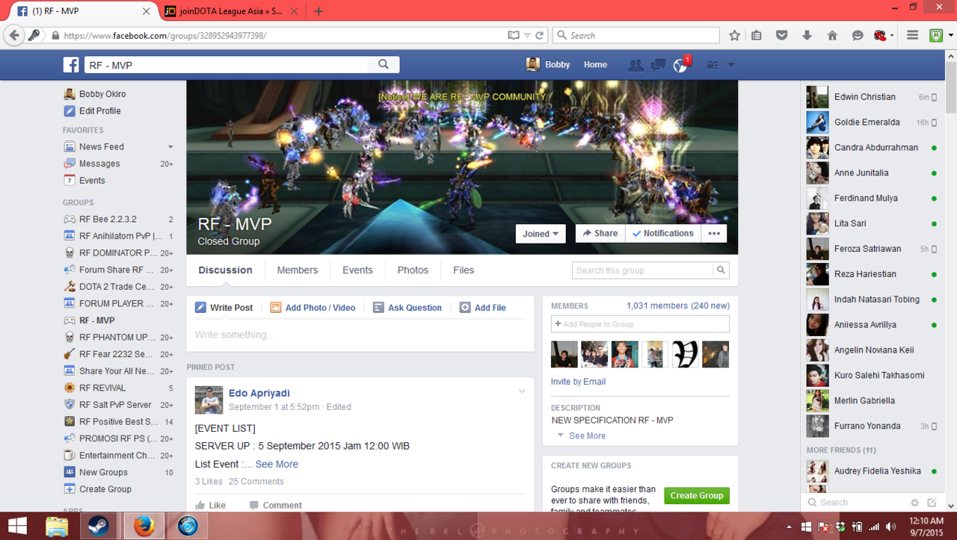The image size is (957, 540).
Task: Click the Add Photo / Video option
Action: pyautogui.click(x=313, y=308)
